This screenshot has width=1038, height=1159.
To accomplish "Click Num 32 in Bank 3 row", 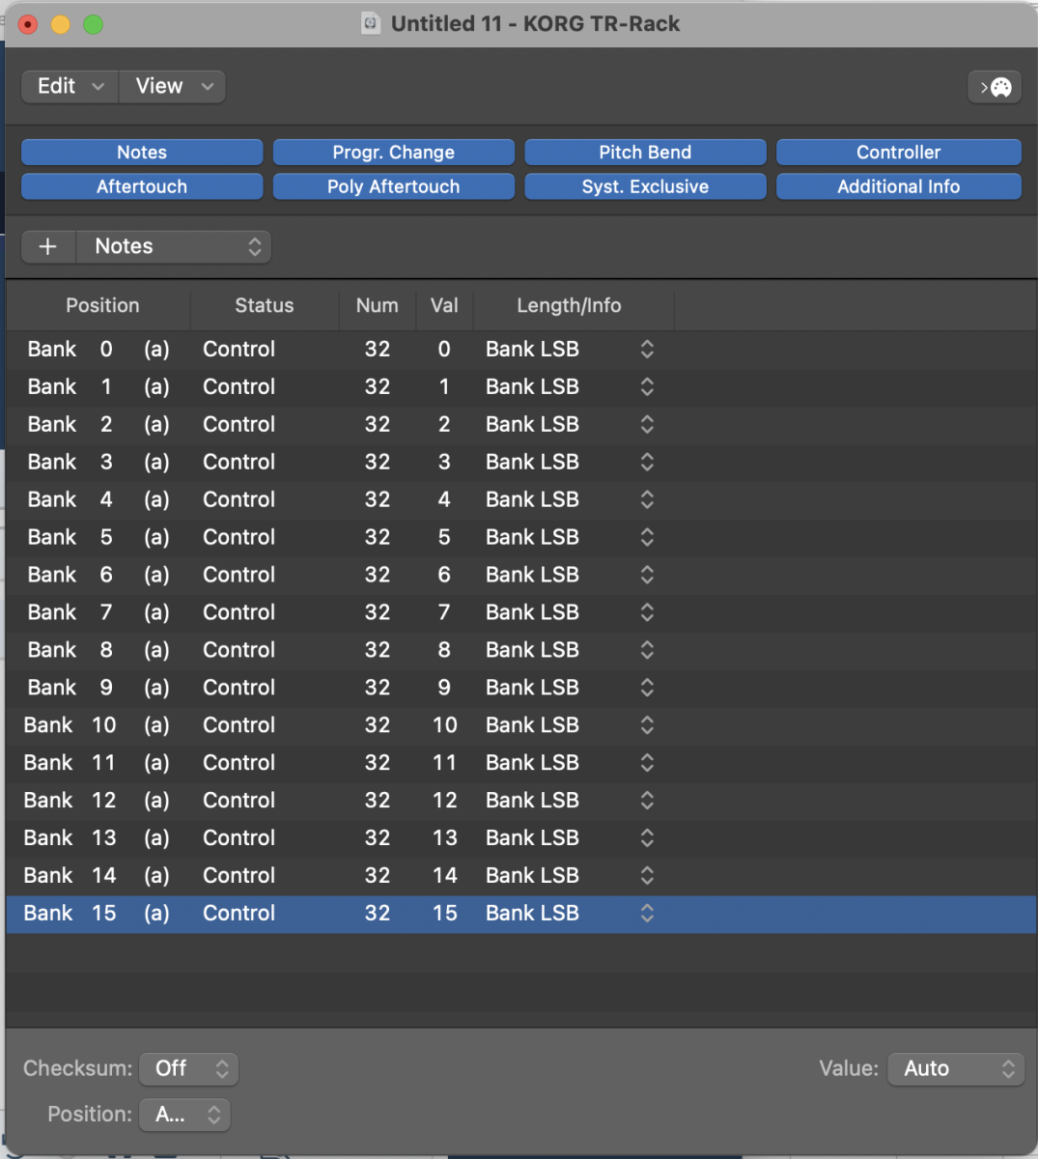I will (x=378, y=463).
